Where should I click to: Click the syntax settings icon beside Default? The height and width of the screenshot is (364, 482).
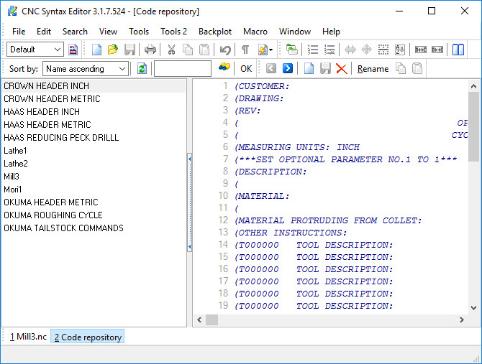click(73, 50)
